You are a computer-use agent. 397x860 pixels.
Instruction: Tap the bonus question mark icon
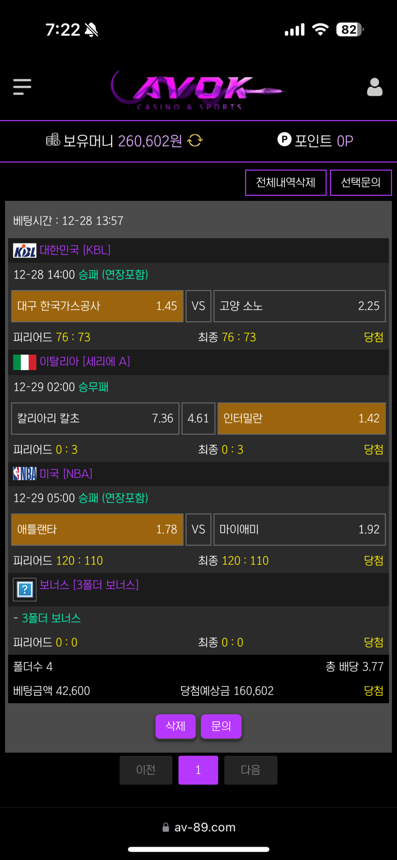24,589
